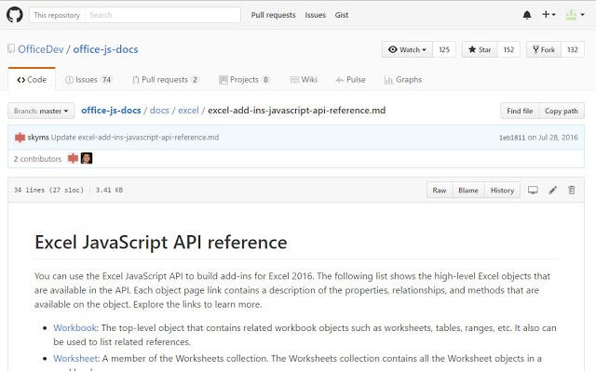Screen dimensions: 596x371
Task: Open the OfficeDev organization link
Action: (41, 49)
